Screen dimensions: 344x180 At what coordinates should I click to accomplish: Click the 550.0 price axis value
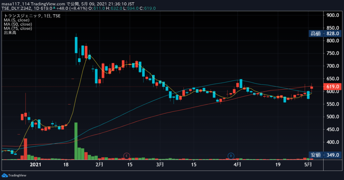click(x=333, y=104)
